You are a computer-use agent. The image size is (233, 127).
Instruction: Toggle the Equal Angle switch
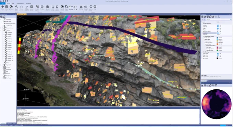pos(218,53)
